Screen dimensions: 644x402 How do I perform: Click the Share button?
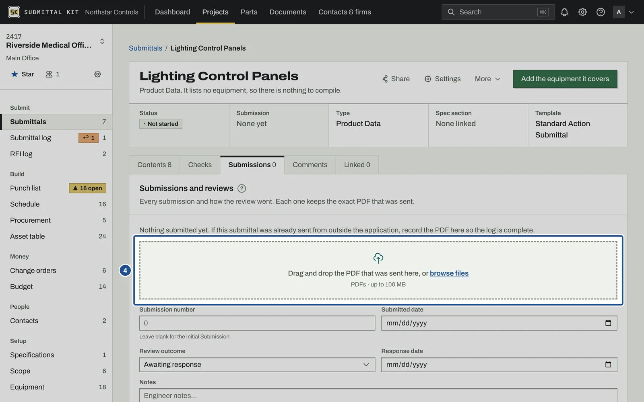pos(396,79)
